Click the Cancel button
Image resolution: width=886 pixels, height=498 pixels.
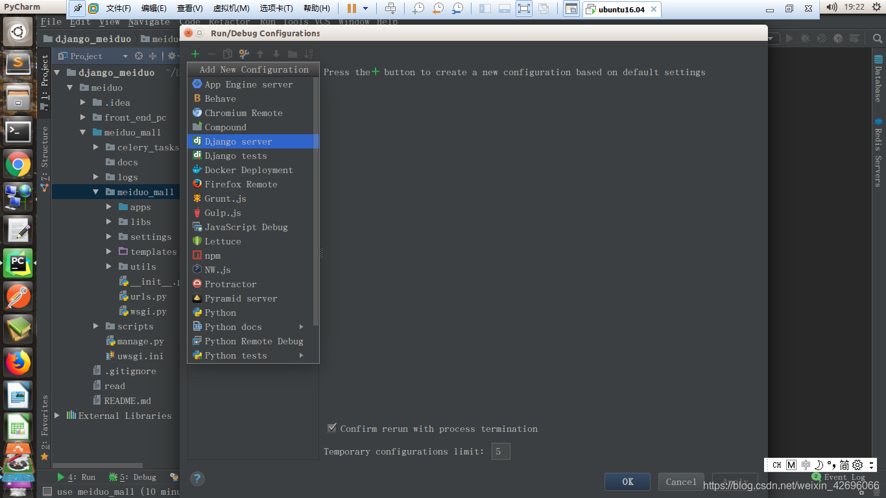680,482
